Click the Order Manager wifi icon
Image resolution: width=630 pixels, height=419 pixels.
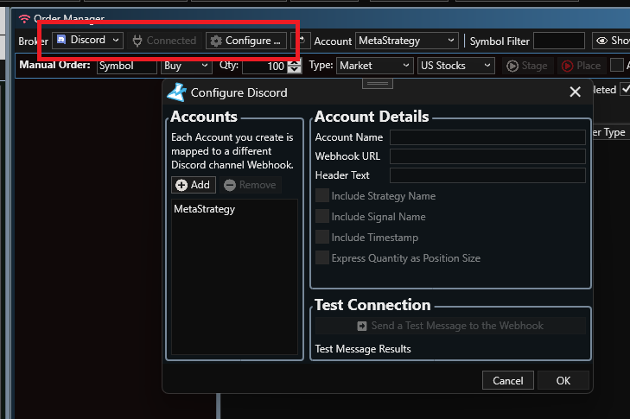[24, 19]
